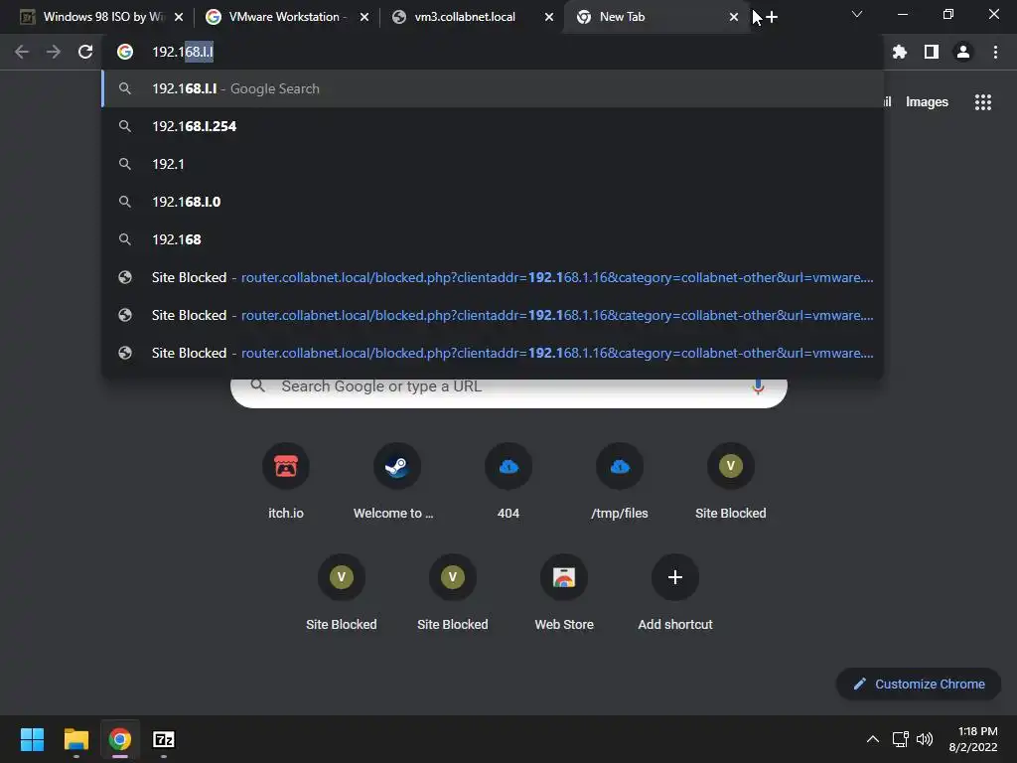Image resolution: width=1017 pixels, height=763 pixels.
Task: Select suggestion 192.168.l.0
Action: click(x=493, y=202)
